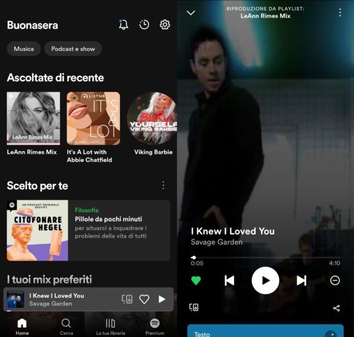The image size is (354, 337).
Task: Go to the Home tab
Action: click(22, 327)
